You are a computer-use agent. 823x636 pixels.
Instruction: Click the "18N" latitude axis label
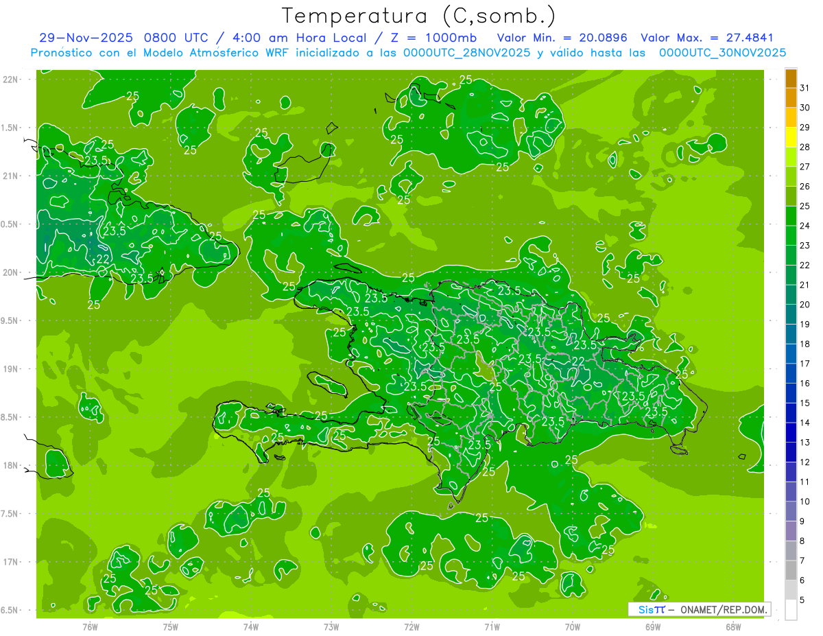(x=11, y=465)
